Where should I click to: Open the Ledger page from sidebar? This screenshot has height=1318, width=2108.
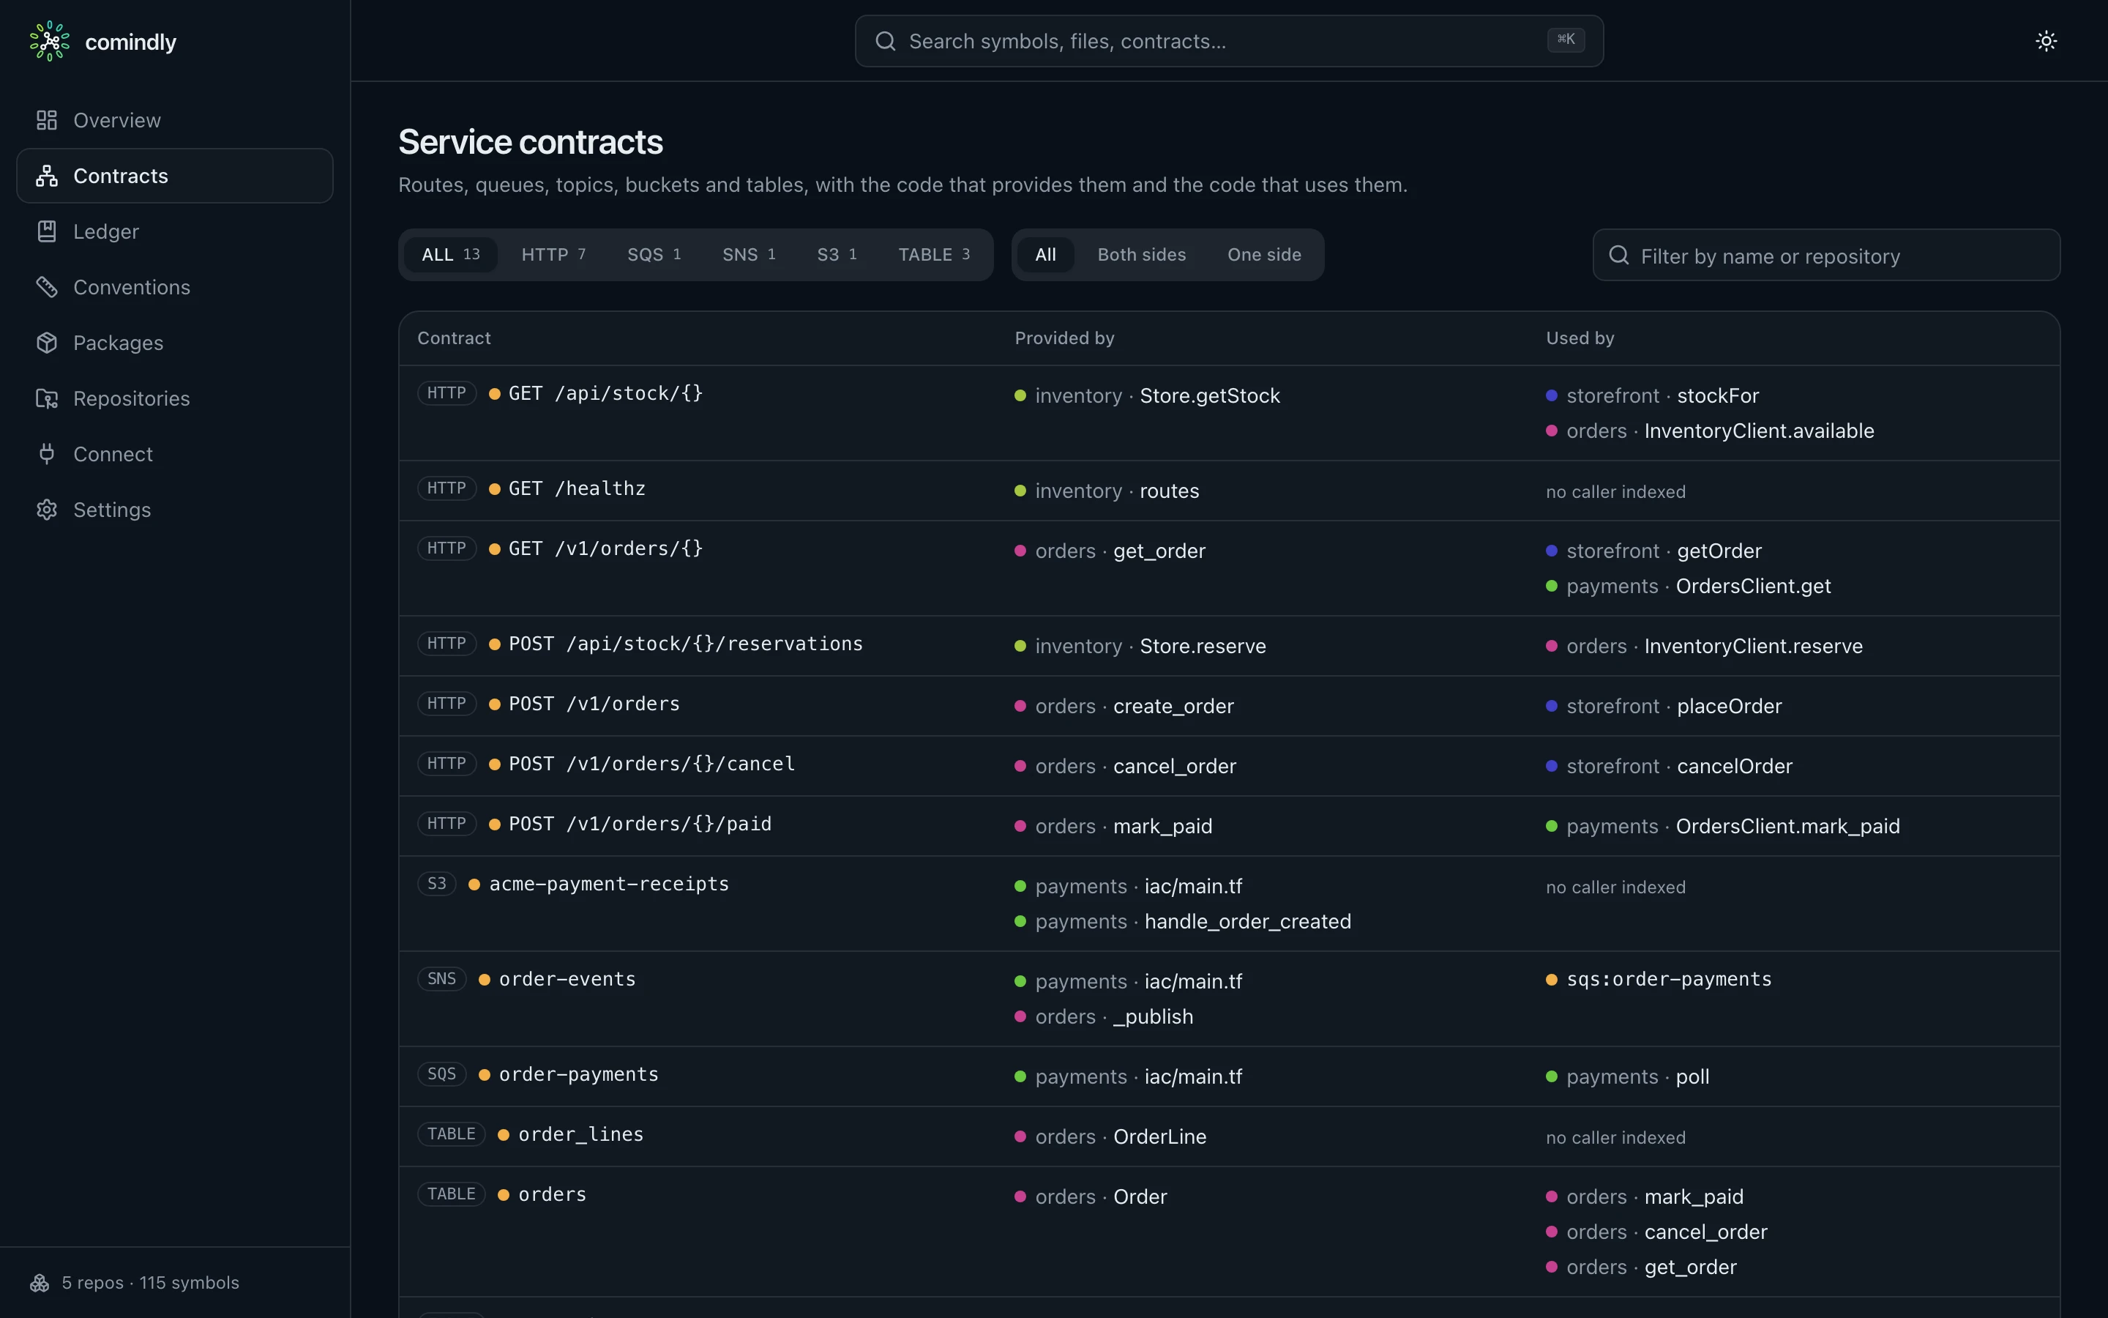[x=174, y=232]
